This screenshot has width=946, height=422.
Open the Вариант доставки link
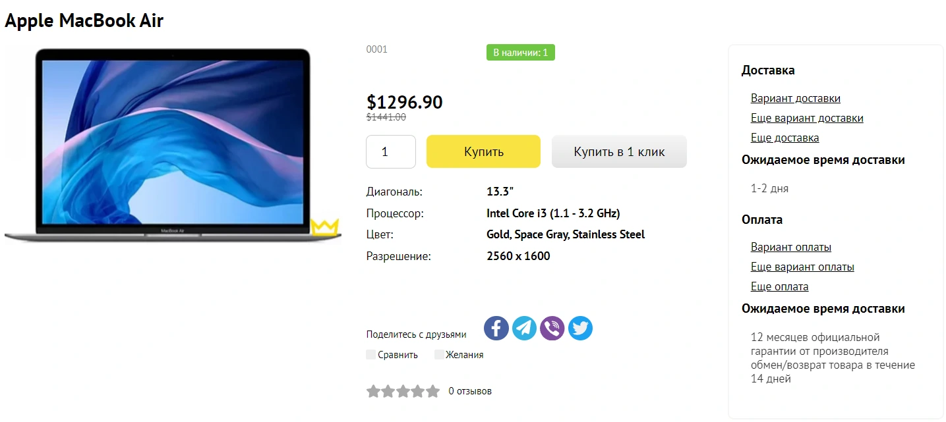(796, 99)
